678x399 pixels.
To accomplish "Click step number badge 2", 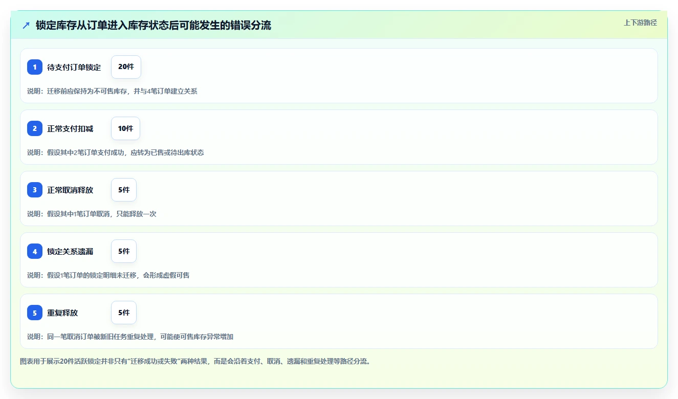I will (35, 128).
